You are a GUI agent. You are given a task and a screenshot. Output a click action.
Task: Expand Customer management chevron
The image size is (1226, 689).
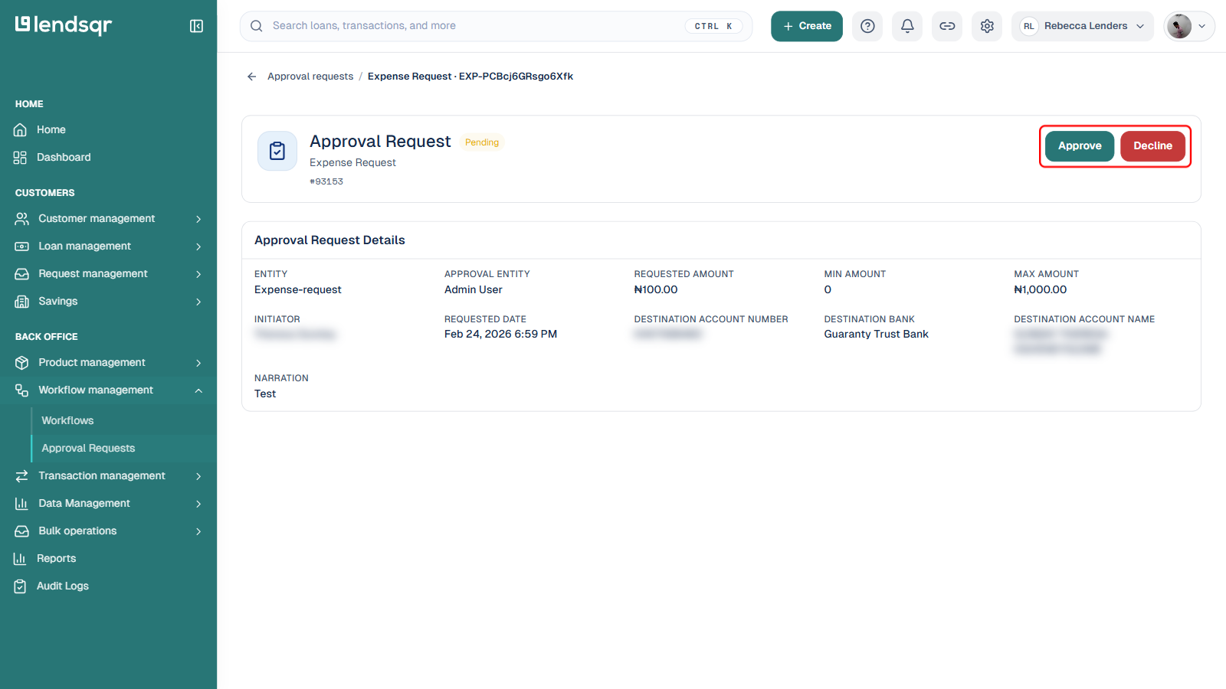(x=198, y=219)
